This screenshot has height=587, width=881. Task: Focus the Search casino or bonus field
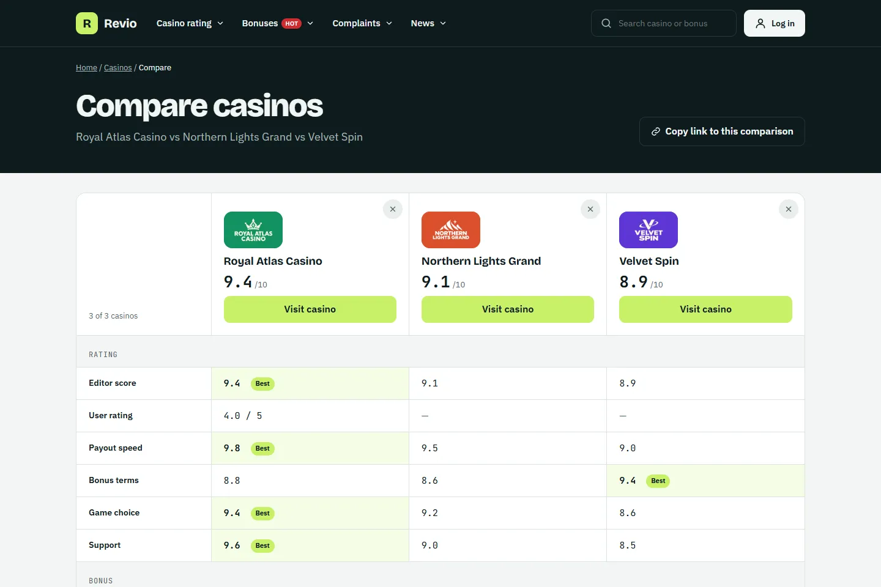(x=664, y=23)
